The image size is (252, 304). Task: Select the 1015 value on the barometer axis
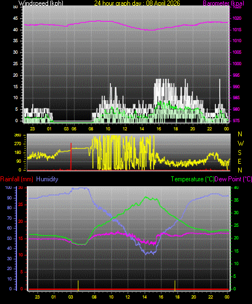(x=237, y=30)
